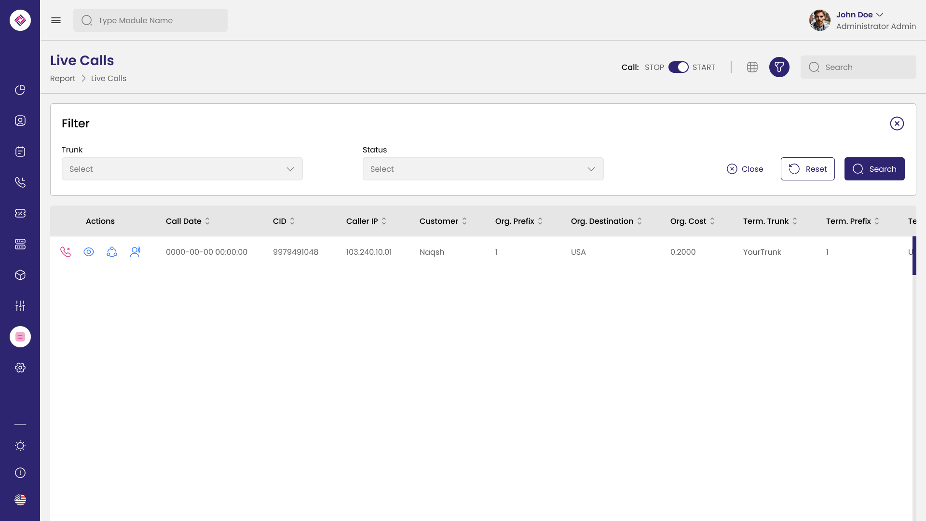Open the phone calls sidebar icon

point(20,182)
